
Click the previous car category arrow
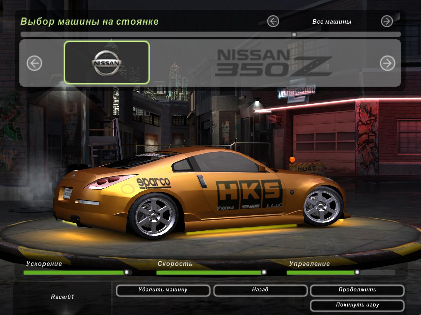tap(273, 21)
